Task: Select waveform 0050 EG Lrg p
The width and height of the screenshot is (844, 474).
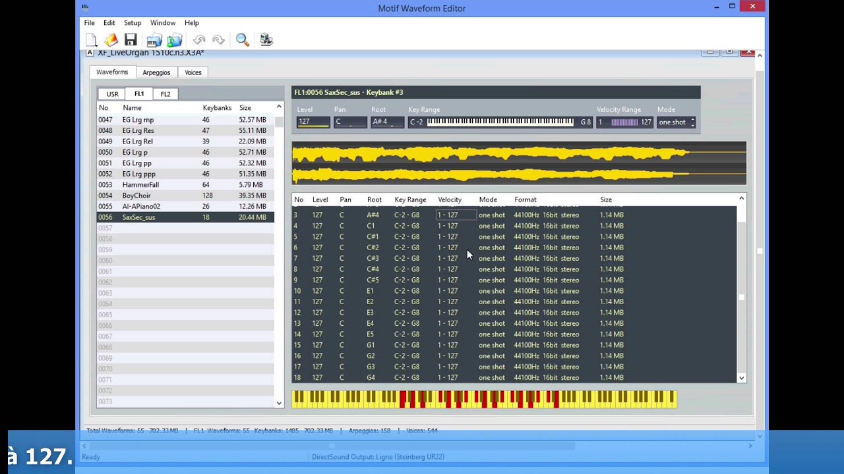Action: click(185, 152)
